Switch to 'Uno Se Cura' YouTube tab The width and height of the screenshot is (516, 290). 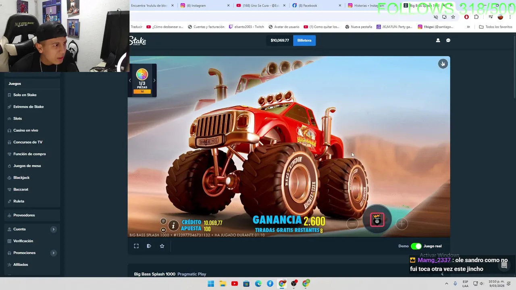coord(261,6)
